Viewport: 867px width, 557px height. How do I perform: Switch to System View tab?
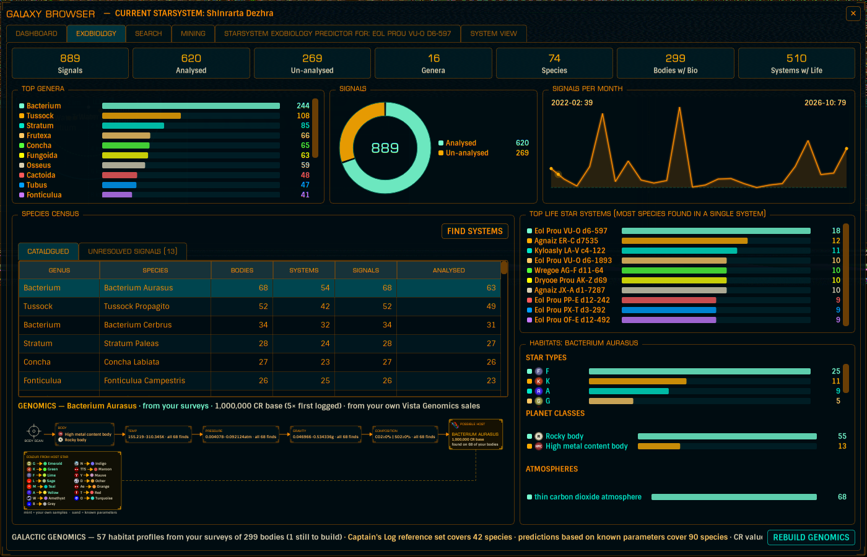click(494, 33)
